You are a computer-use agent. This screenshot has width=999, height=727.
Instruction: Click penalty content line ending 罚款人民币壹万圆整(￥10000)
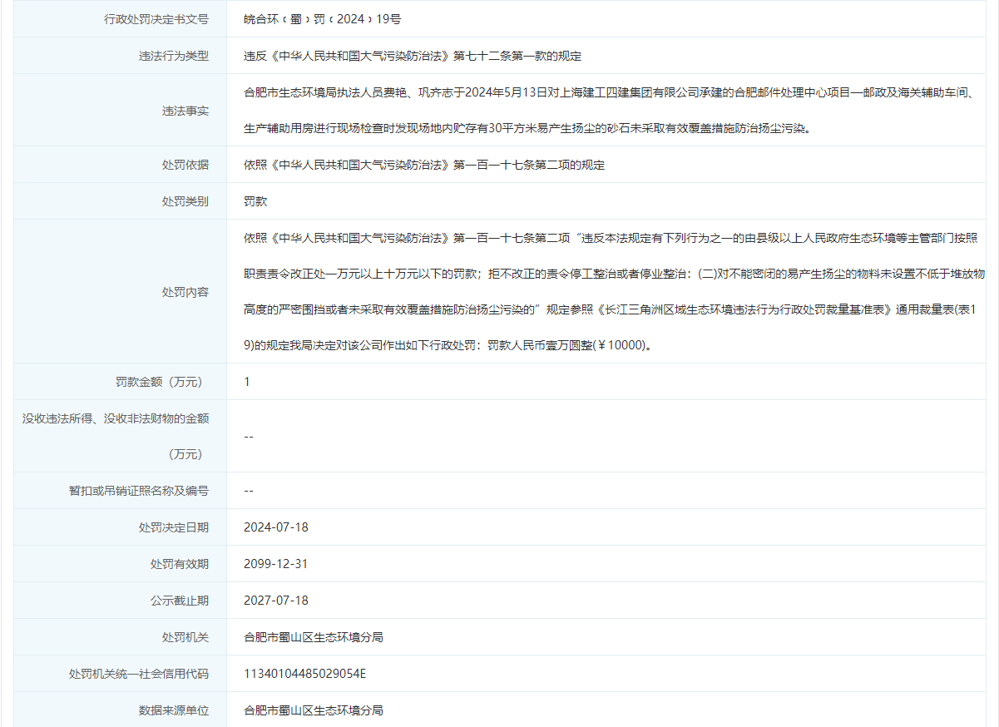448,345
